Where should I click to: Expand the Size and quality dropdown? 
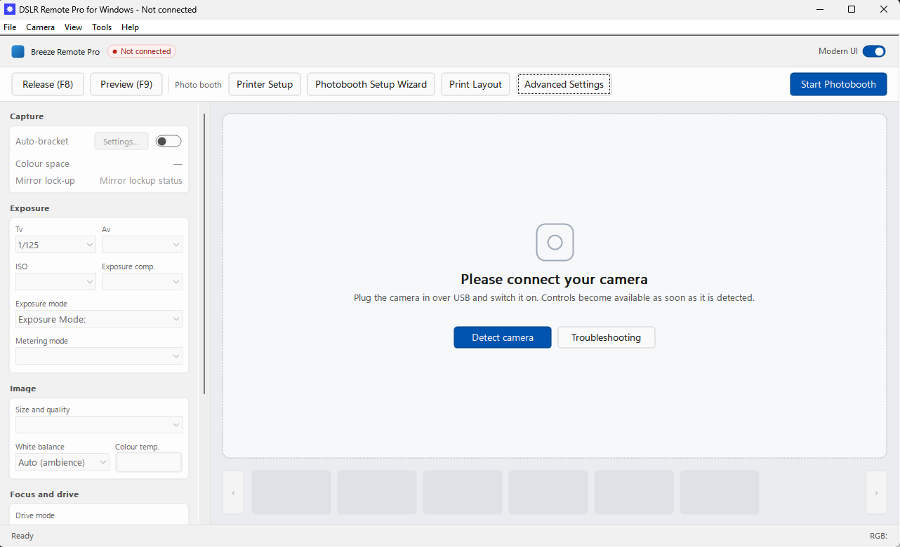point(99,425)
